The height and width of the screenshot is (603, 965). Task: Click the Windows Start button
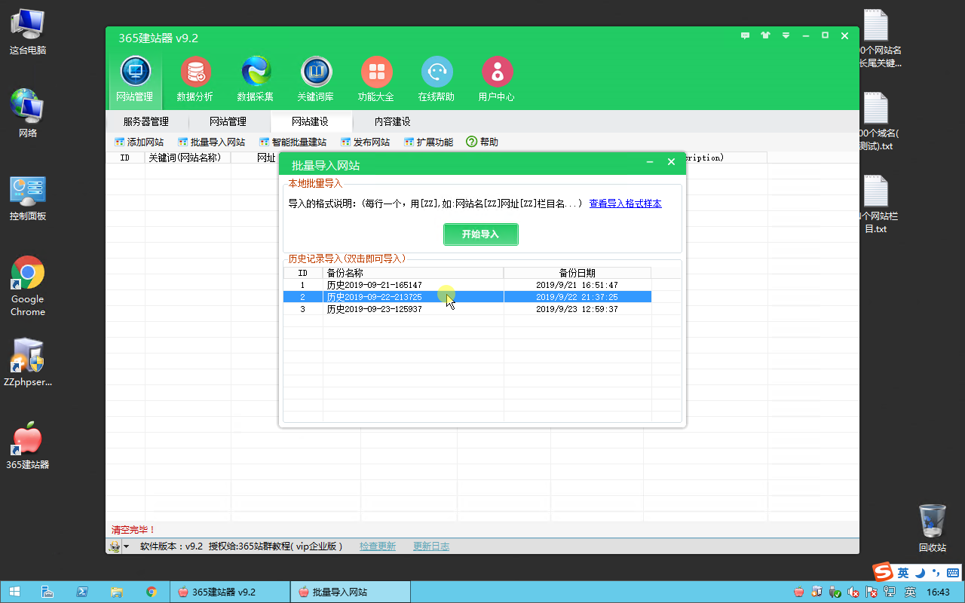pyautogui.click(x=14, y=592)
